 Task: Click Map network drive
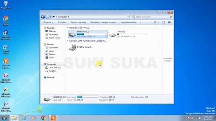pyautogui.click(x=128, y=22)
